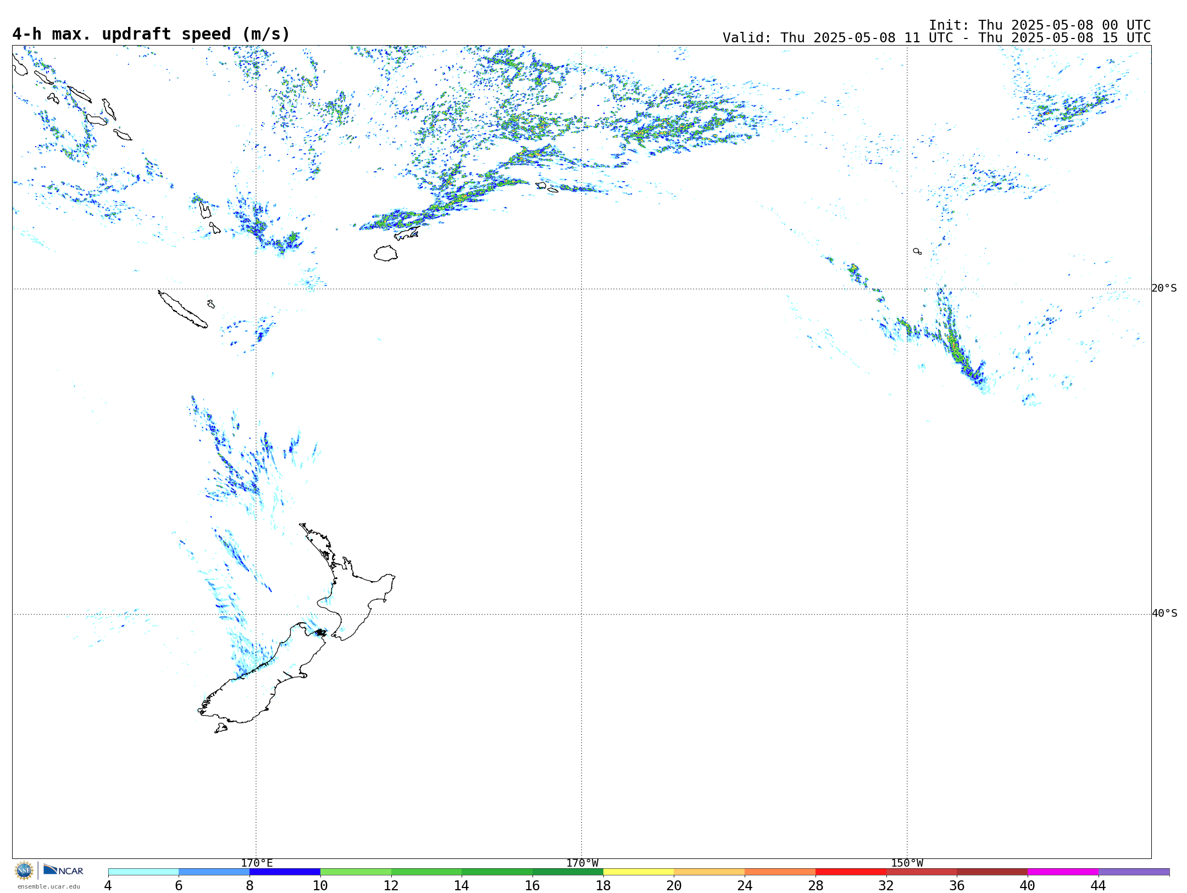
Task: Click the plot title '4-h max. updraft speed (m/s)'
Action: click(x=151, y=34)
